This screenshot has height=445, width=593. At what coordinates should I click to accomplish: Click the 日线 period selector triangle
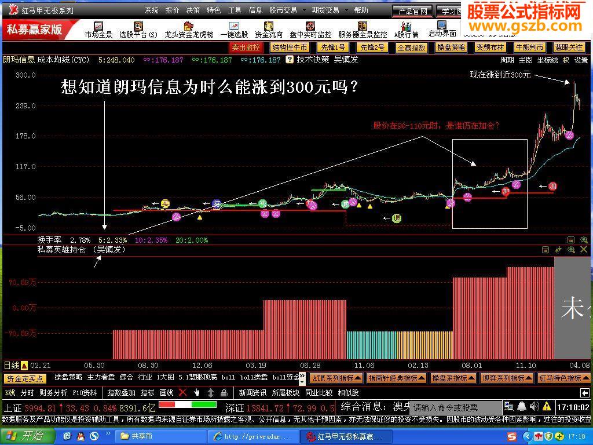pos(24,365)
